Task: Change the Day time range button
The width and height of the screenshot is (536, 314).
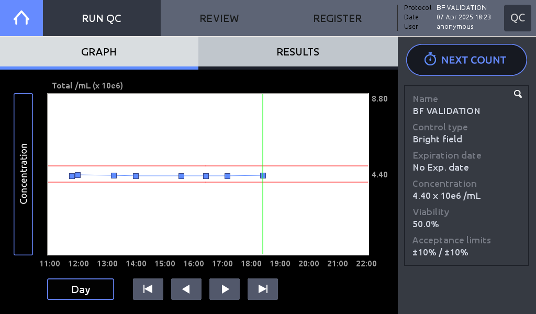Action: [x=81, y=289]
